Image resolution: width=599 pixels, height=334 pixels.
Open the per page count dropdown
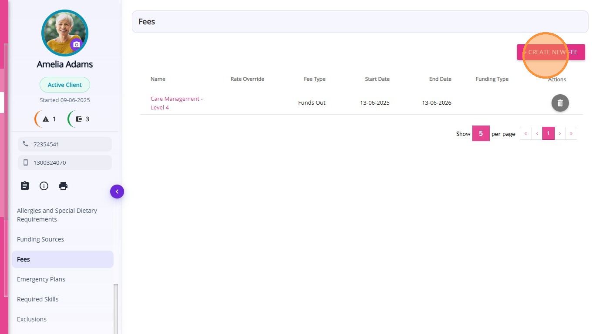[x=481, y=134]
